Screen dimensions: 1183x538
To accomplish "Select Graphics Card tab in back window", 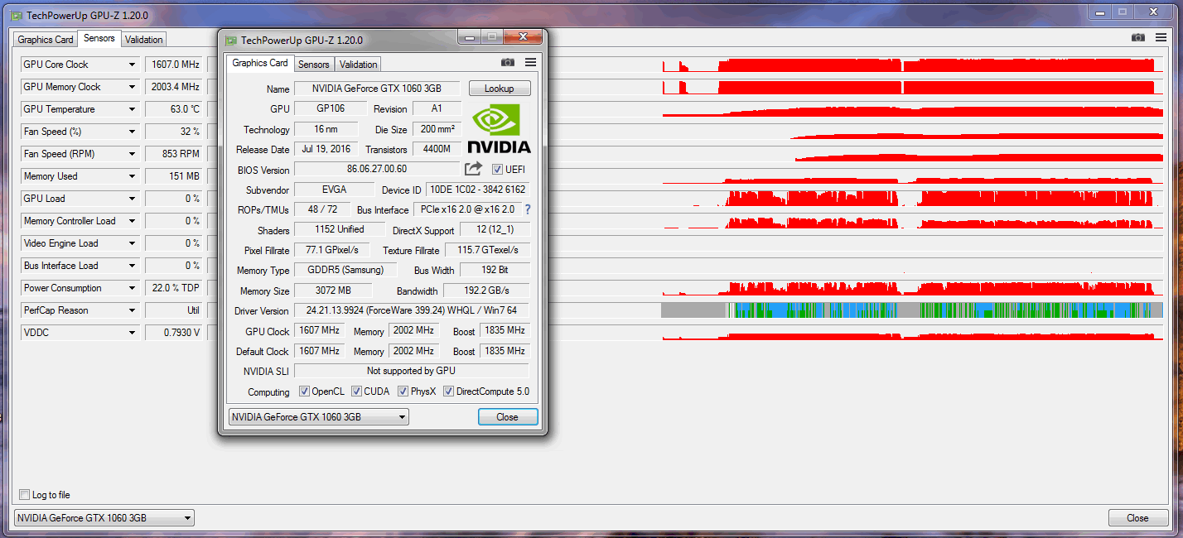I will point(46,40).
